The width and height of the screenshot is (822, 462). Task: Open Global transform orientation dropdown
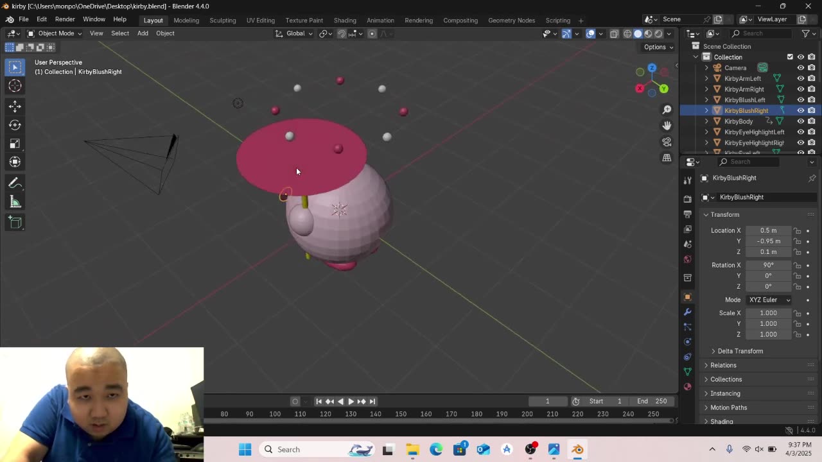click(x=295, y=33)
